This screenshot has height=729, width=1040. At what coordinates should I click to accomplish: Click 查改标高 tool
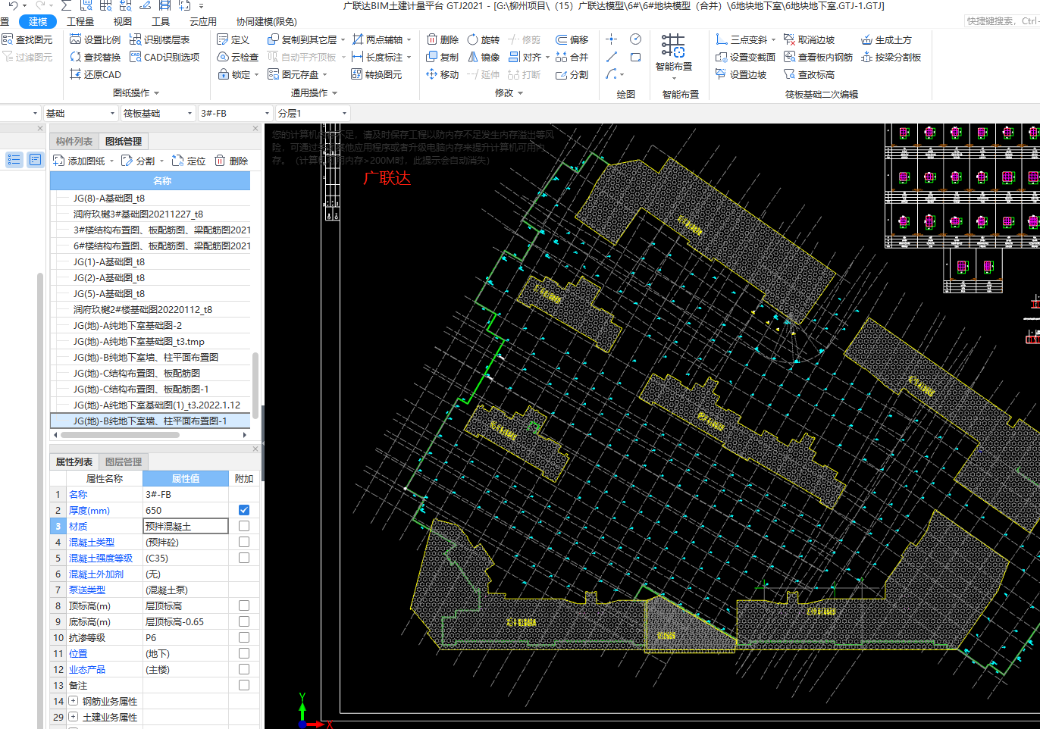click(809, 74)
